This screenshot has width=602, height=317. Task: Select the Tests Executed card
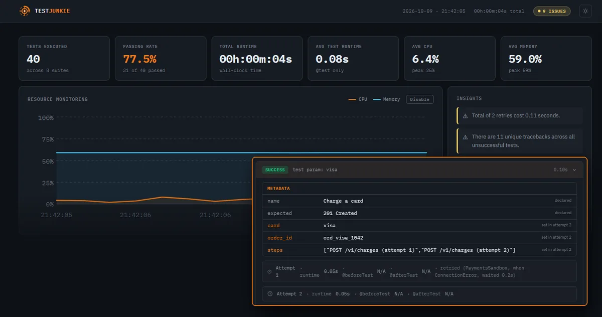click(x=64, y=58)
